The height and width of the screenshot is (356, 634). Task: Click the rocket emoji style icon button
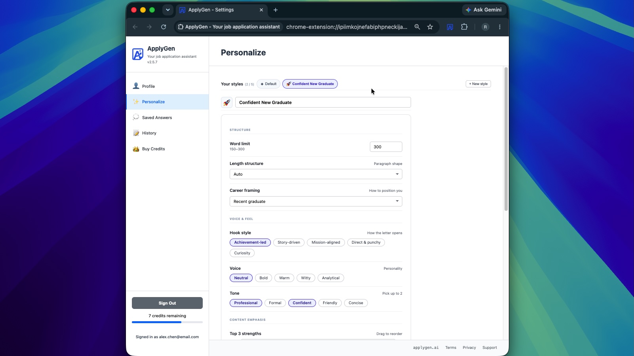tap(227, 102)
